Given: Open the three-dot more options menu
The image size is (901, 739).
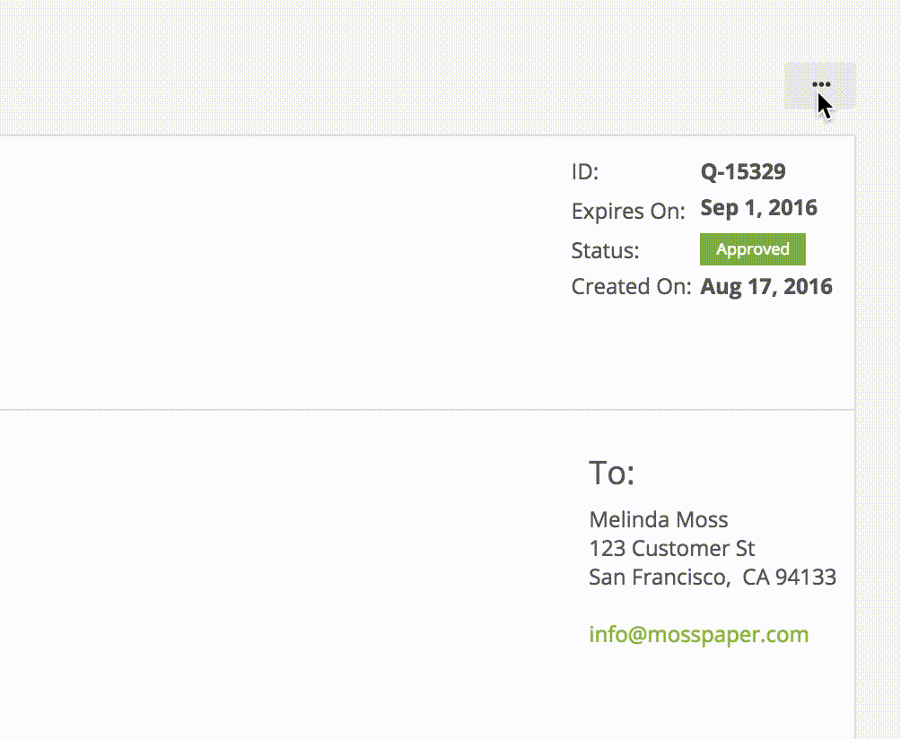Looking at the screenshot, I should pyautogui.click(x=820, y=85).
